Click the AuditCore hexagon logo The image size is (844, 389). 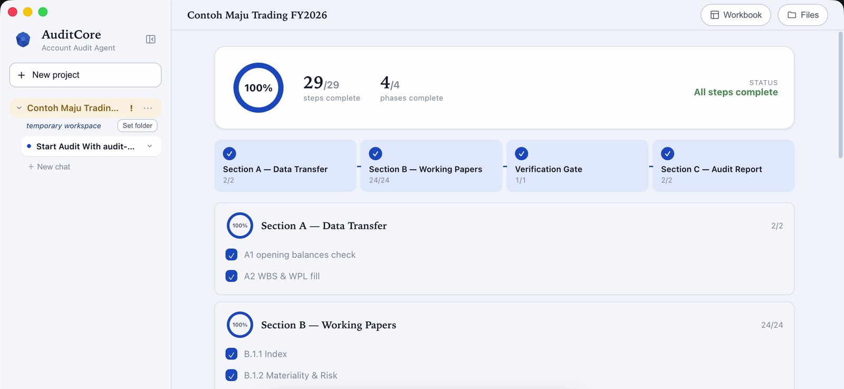tap(23, 40)
